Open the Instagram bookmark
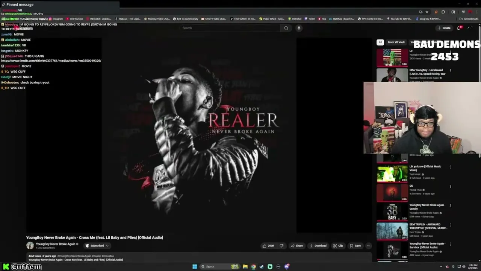481x271 pixels. (56, 19)
